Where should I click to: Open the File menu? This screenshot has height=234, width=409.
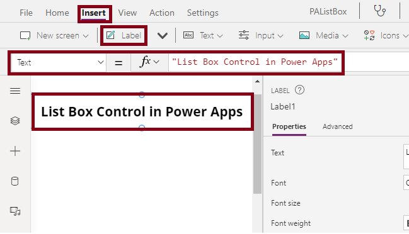click(26, 13)
